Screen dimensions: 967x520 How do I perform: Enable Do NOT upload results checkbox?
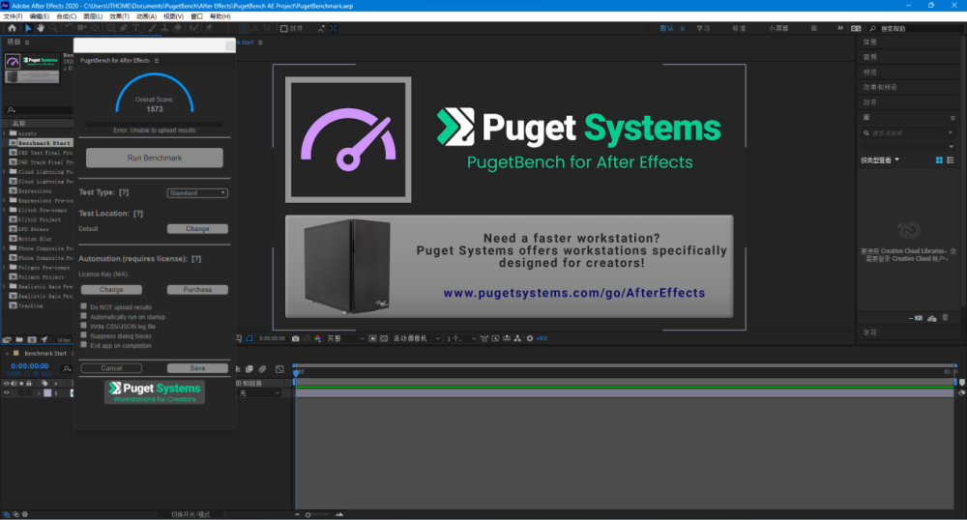tap(84, 306)
